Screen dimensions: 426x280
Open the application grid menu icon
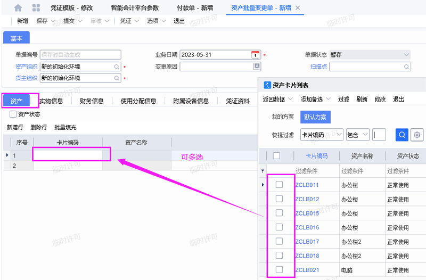click(x=36, y=8)
